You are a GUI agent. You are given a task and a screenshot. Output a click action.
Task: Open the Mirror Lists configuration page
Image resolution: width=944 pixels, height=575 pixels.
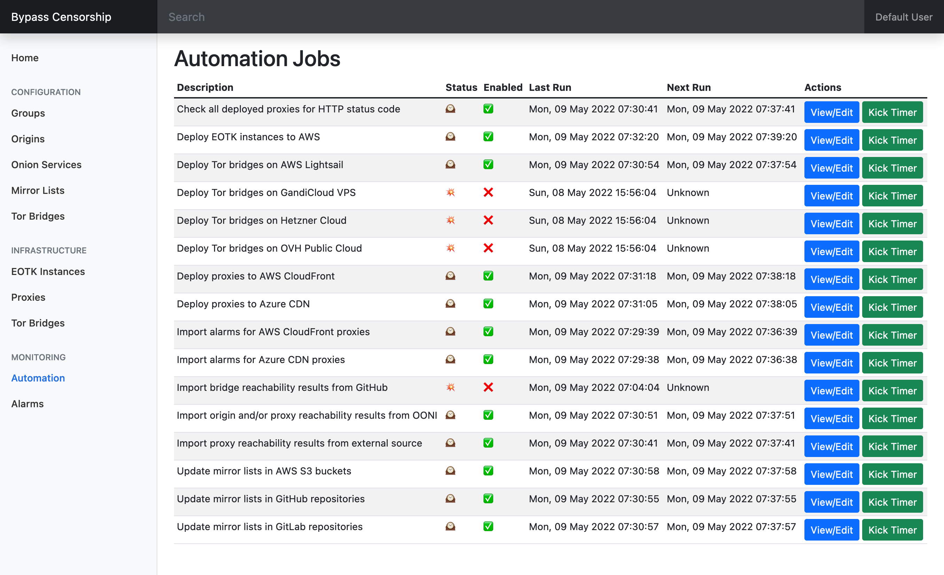tap(38, 190)
